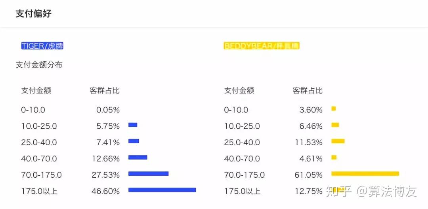Click the blue bar for 40.0-70.0
The image size is (428, 209).
pos(138,157)
